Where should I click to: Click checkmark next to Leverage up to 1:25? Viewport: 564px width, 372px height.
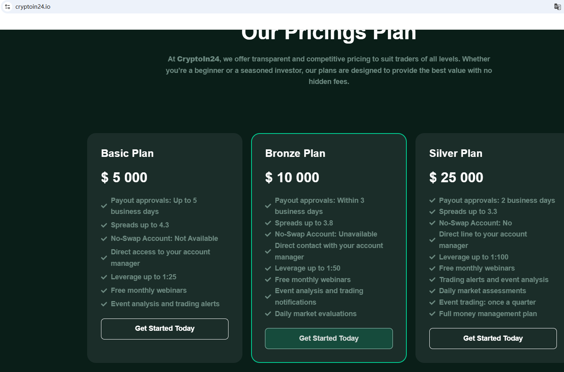pyautogui.click(x=104, y=277)
